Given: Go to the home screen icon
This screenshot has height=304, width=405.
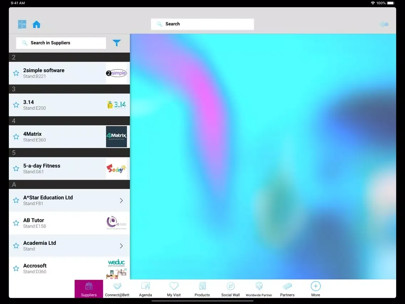Looking at the screenshot, I should click(x=36, y=24).
